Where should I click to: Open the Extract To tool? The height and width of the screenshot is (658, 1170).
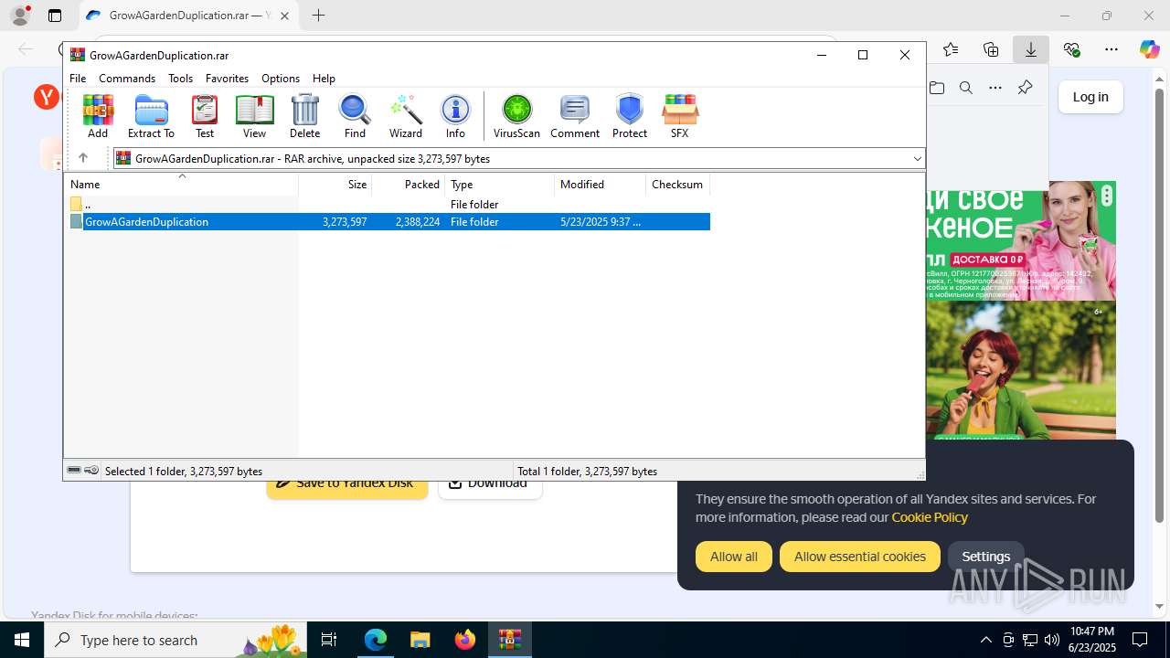(x=151, y=116)
